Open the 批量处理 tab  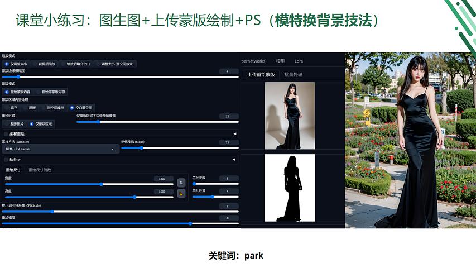[x=294, y=74]
